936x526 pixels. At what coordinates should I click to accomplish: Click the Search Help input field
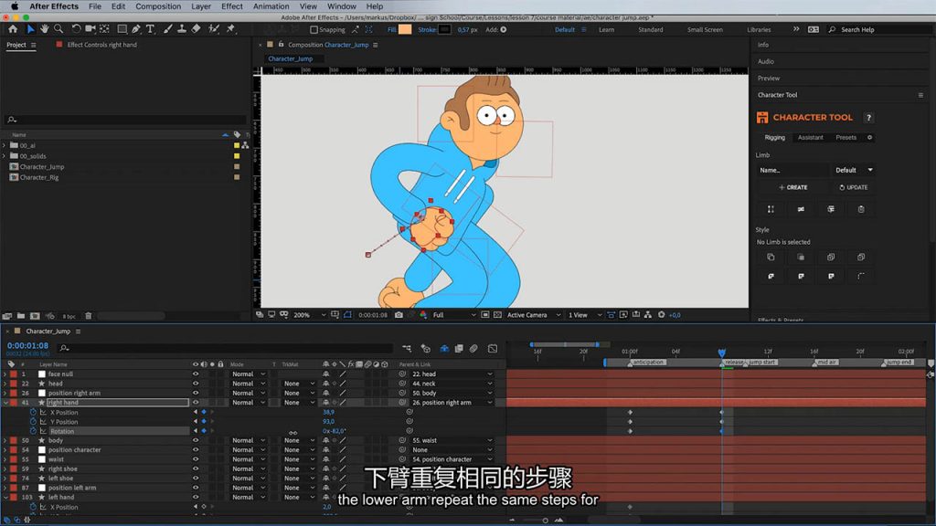click(882, 29)
